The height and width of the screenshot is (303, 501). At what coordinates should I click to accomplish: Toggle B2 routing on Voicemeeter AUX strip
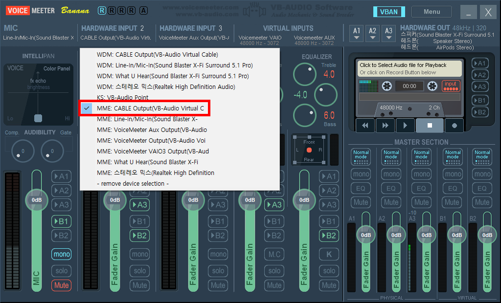(329, 236)
